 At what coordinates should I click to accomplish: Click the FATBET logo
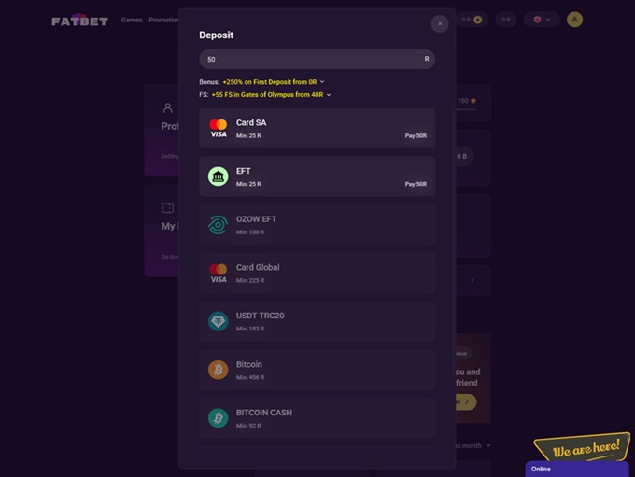click(79, 21)
